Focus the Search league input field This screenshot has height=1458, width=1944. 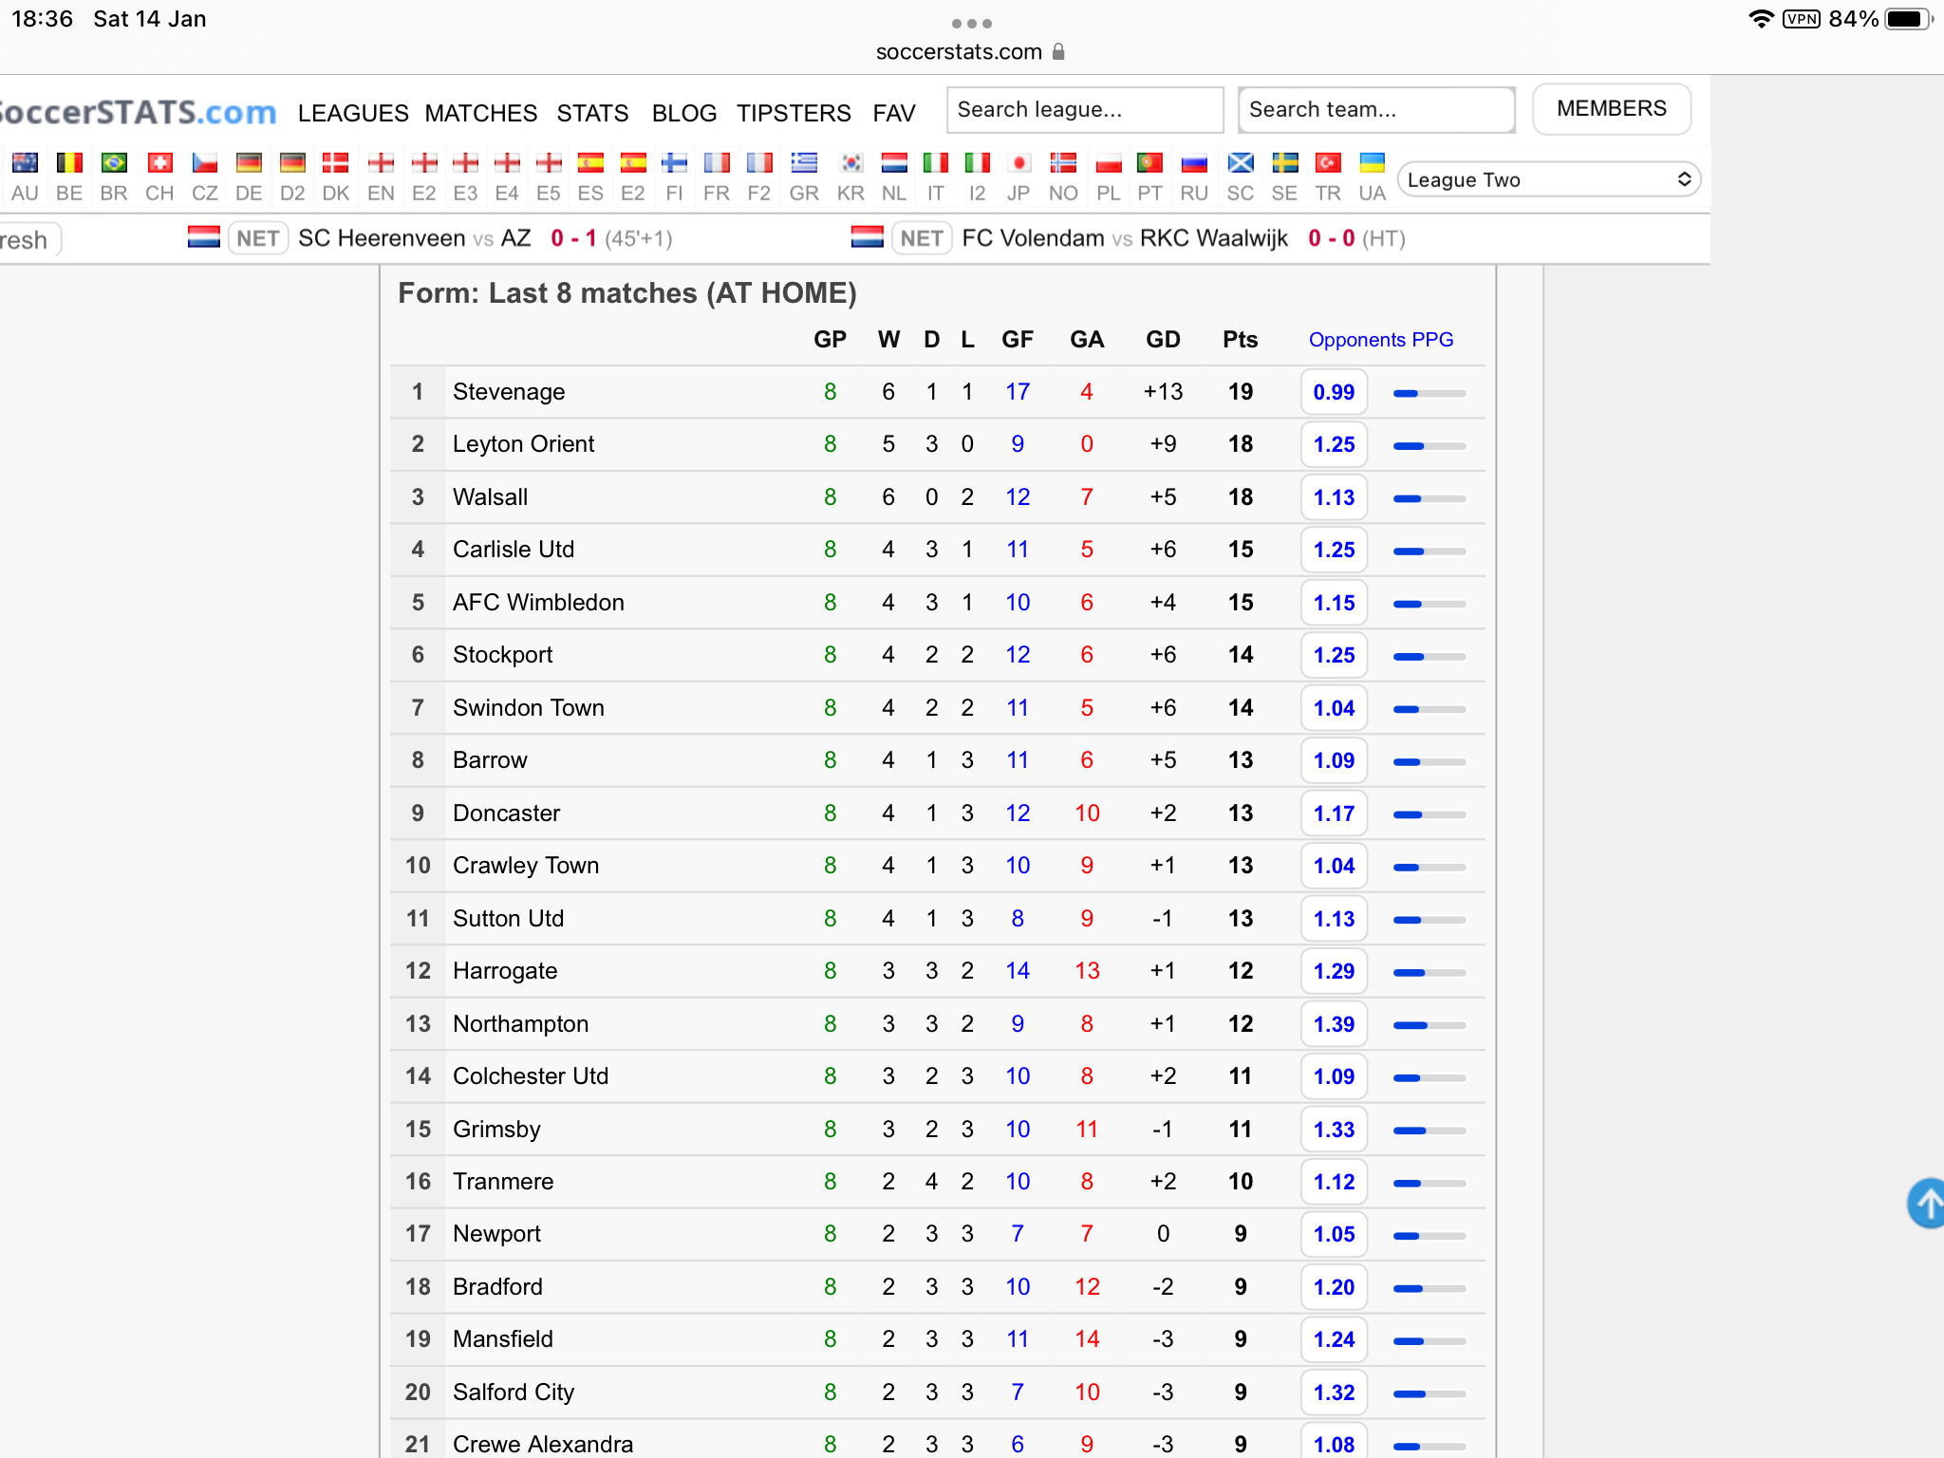coord(1085,110)
